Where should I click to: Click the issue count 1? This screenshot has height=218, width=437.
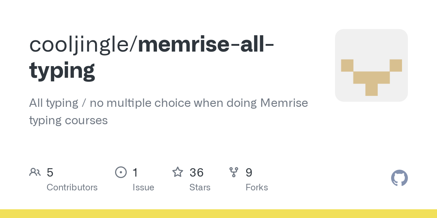(x=135, y=173)
